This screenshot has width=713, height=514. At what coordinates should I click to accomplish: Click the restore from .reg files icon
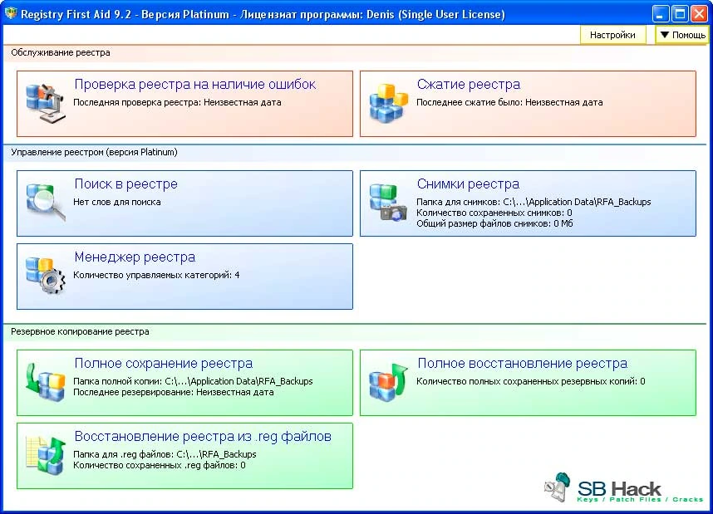(x=46, y=455)
